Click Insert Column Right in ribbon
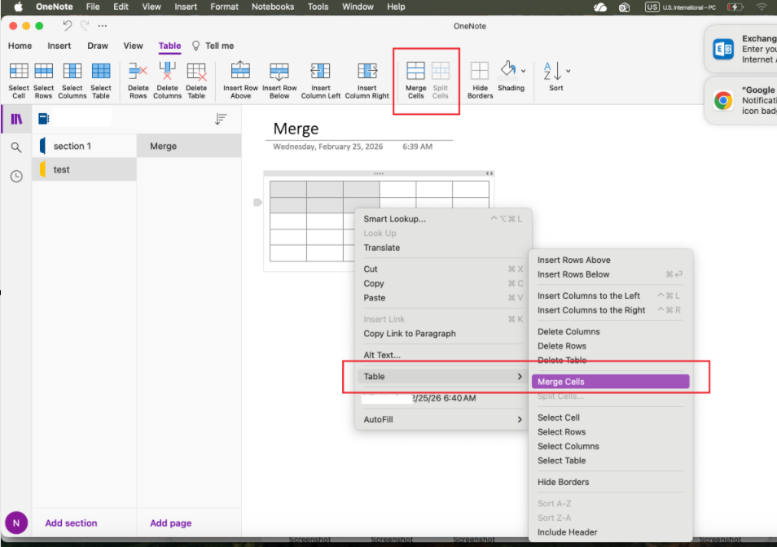Image resolution: width=777 pixels, height=547 pixels. pos(367,81)
